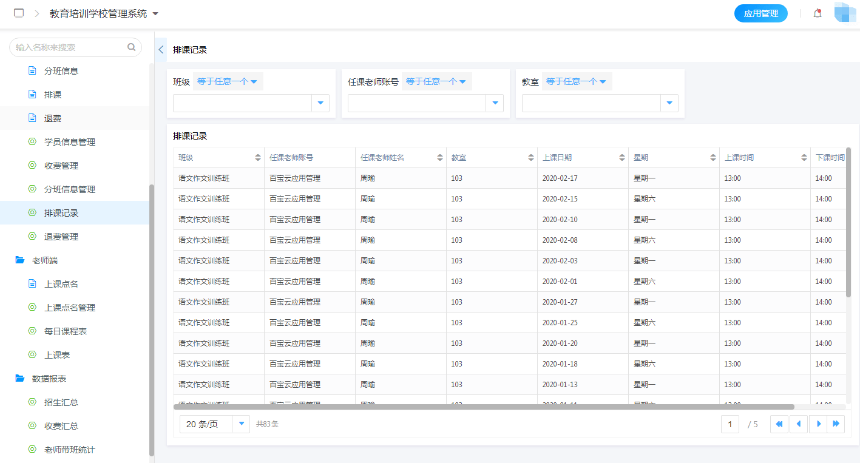Open the 教育培训学校管理系统 title menu
This screenshot has width=860, height=463.
(x=155, y=13)
